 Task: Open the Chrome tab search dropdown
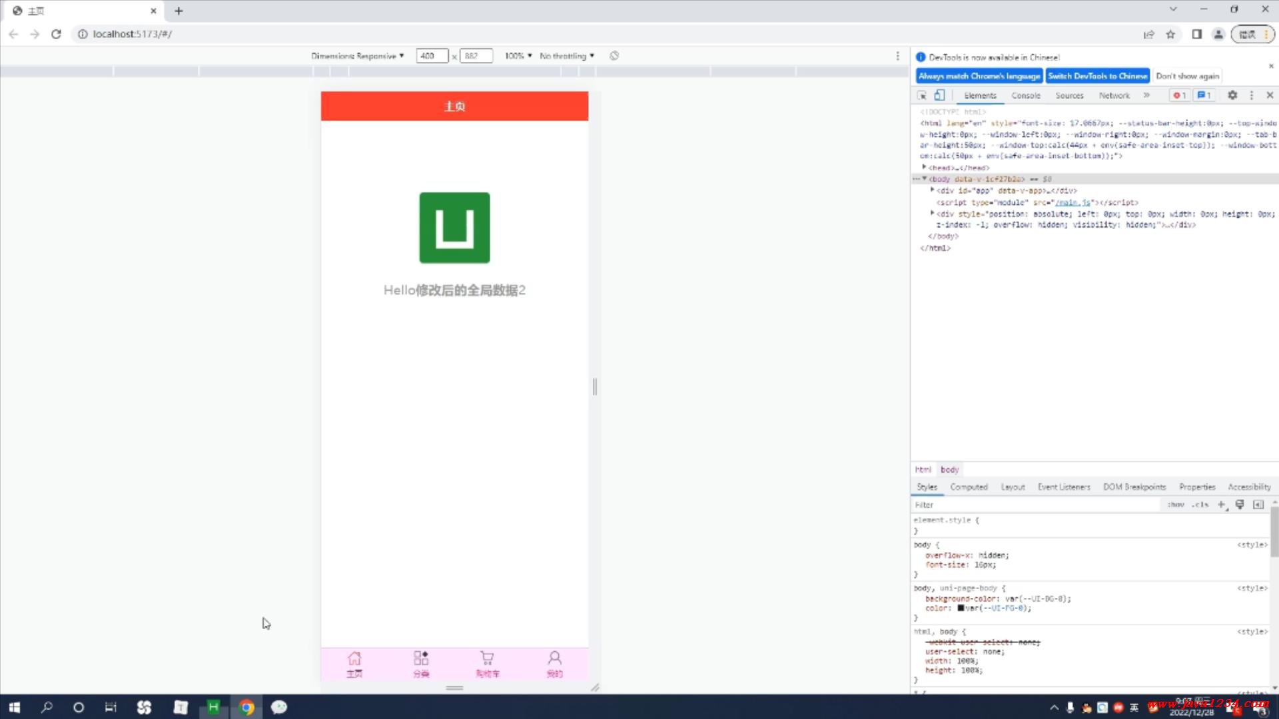point(1173,9)
